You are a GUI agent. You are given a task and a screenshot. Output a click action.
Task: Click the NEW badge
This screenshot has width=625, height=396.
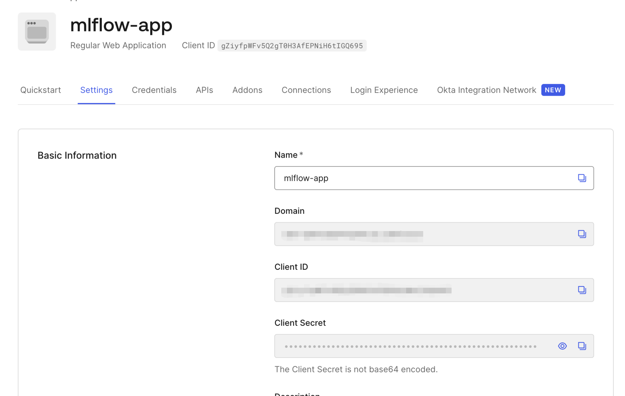[553, 90]
